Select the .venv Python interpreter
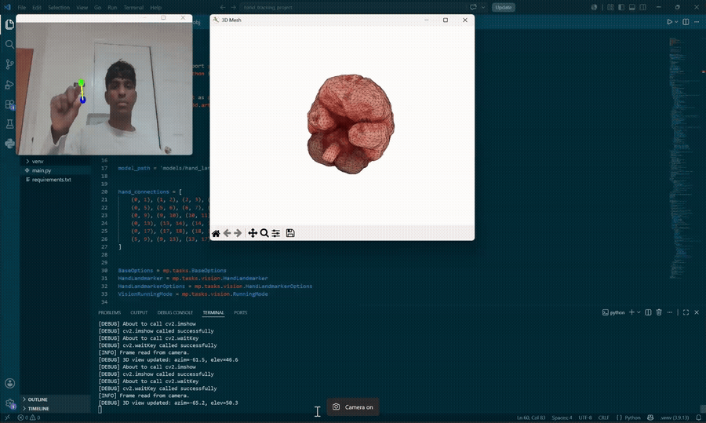 pyautogui.click(x=675, y=418)
